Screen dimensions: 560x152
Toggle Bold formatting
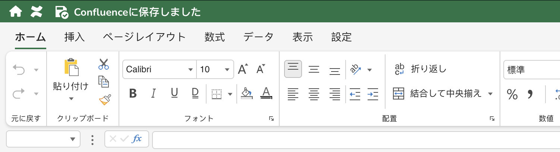(133, 94)
